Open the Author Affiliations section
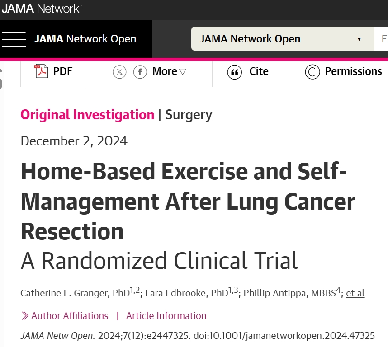 (x=70, y=316)
